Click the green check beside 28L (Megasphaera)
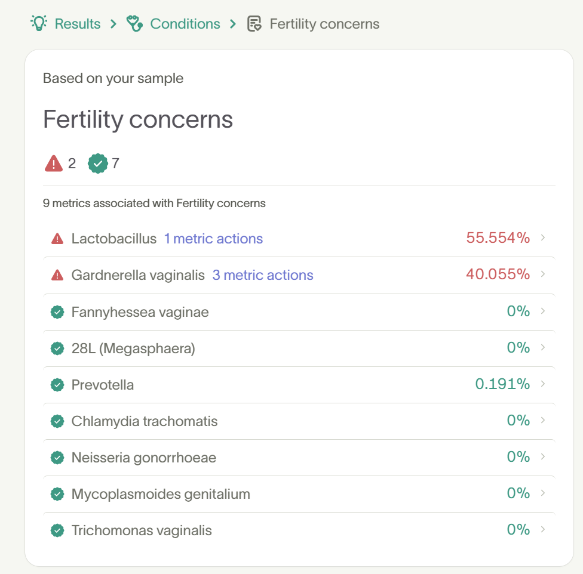 click(x=57, y=348)
